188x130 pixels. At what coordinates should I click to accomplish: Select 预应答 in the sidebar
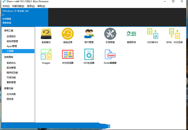(10, 99)
